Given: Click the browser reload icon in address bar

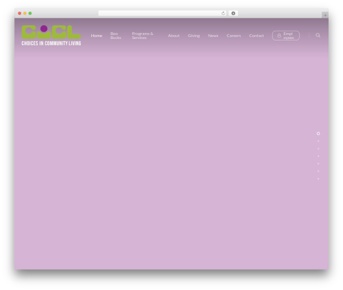Looking at the screenshot, I should (x=223, y=14).
